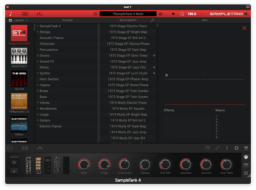Open settings with the gear icon

click(x=236, y=148)
